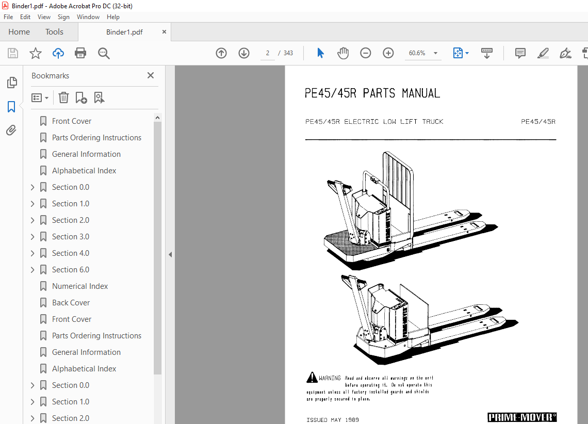This screenshot has width=588, height=424.
Task: Expand the first Section 2.0 bookmark
Action: point(32,220)
